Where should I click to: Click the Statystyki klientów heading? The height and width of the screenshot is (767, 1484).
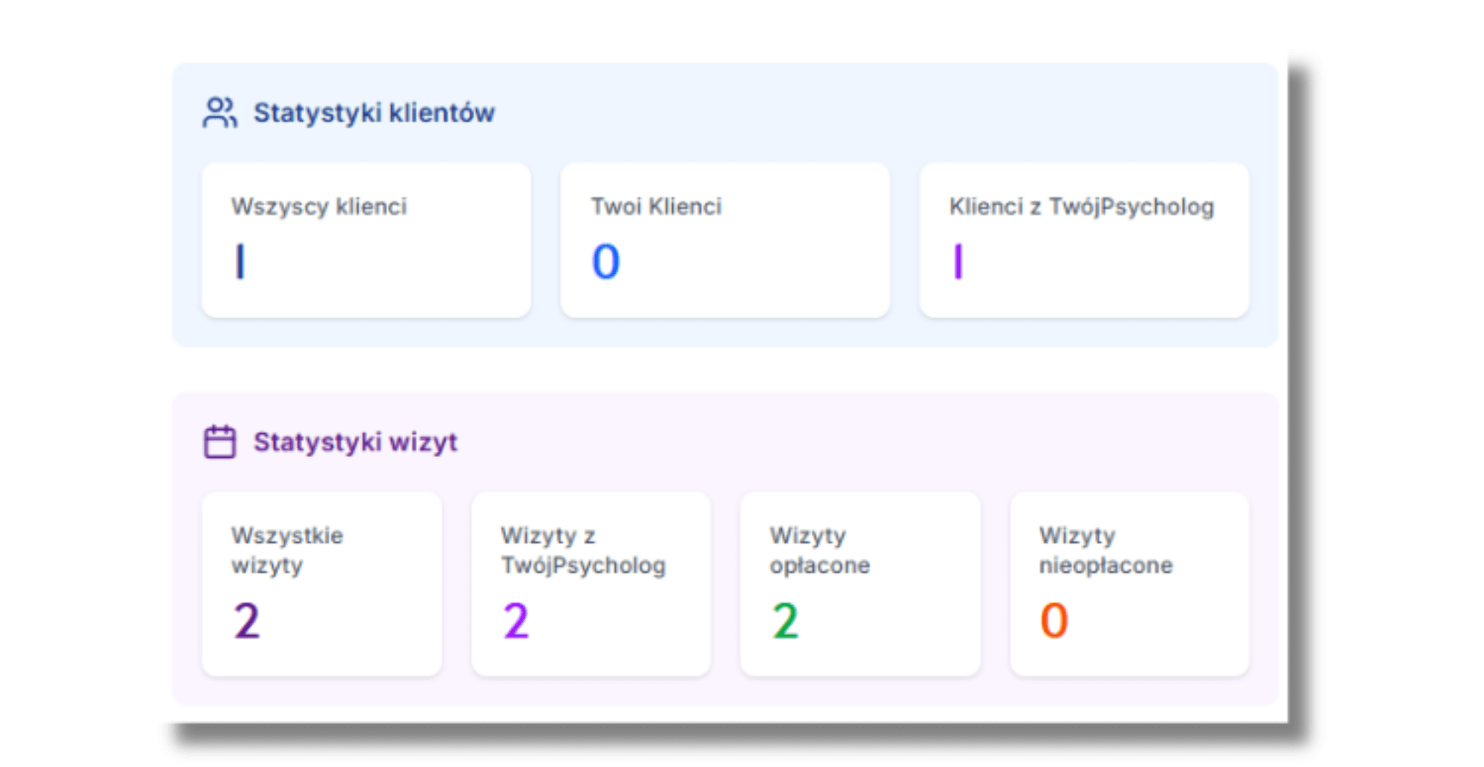pos(374,113)
